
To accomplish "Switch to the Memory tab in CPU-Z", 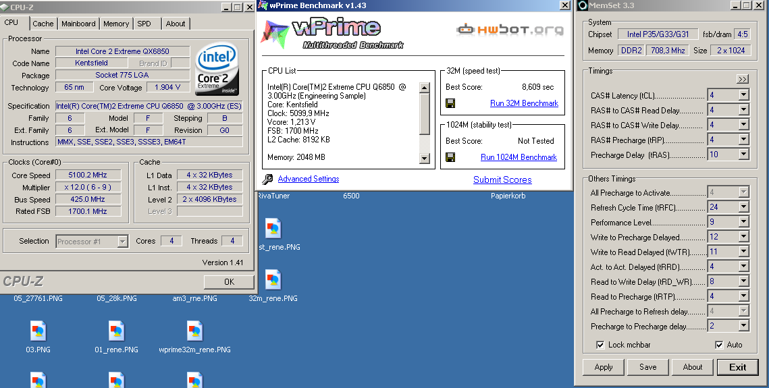I will pos(116,24).
